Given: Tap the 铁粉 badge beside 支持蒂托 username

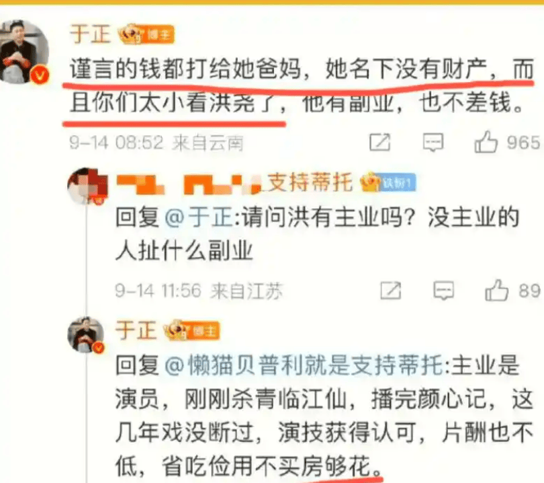Looking at the screenshot, I should point(388,182).
